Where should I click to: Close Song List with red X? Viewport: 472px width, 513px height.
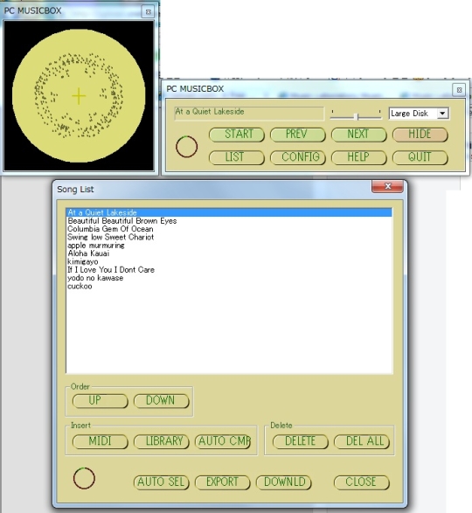click(387, 186)
